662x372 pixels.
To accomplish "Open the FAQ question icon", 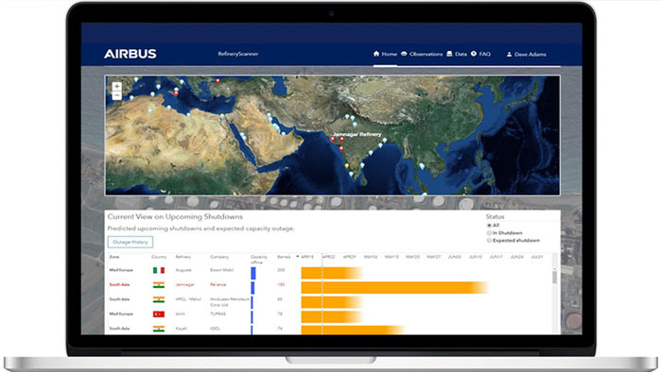I will [474, 54].
